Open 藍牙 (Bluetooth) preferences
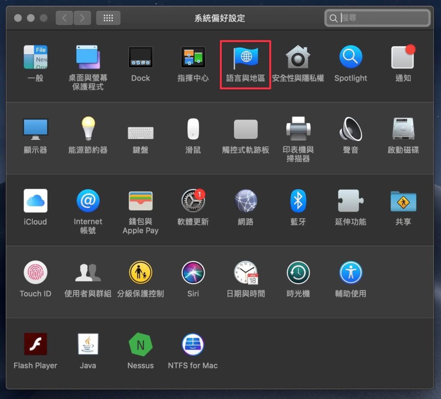 coord(298,201)
